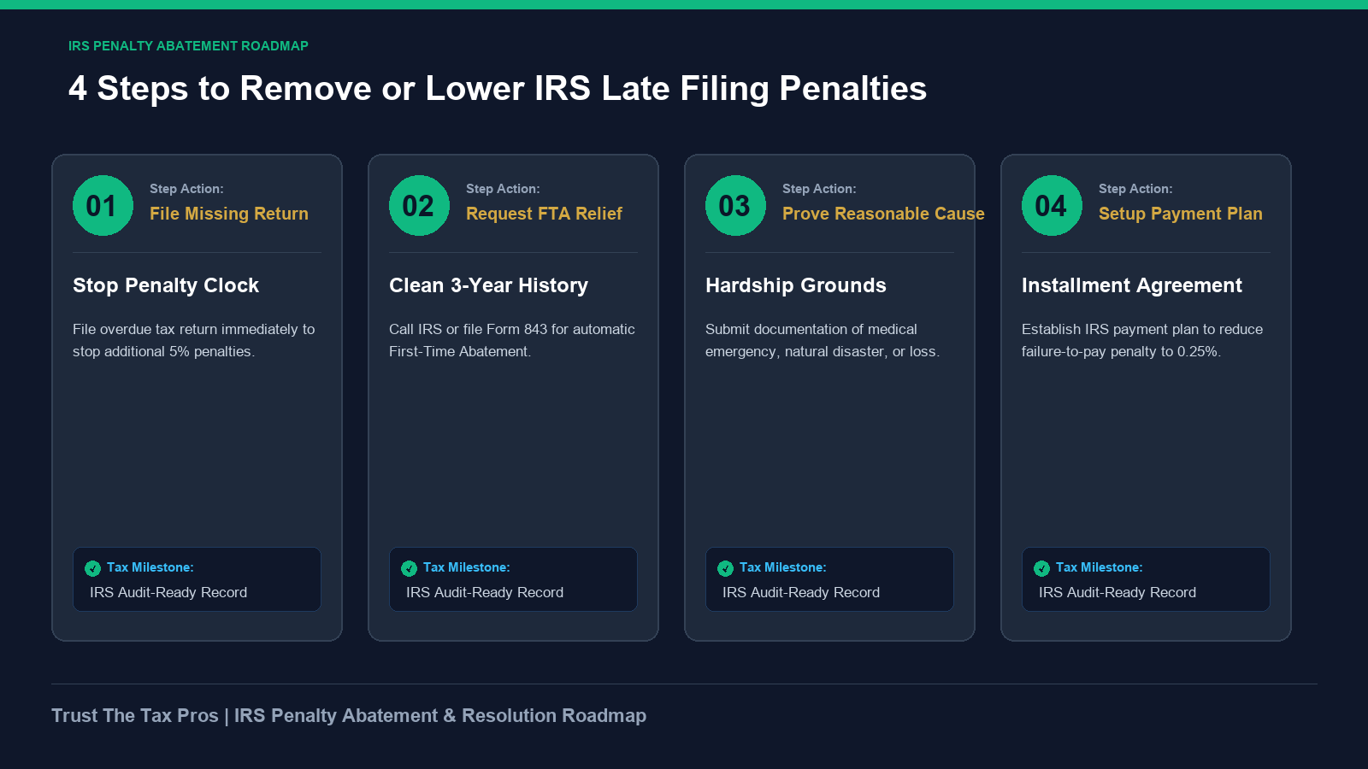Click the checkmark icon in Request FTA Relief card
The width and height of the screenshot is (1368, 769).
click(409, 568)
